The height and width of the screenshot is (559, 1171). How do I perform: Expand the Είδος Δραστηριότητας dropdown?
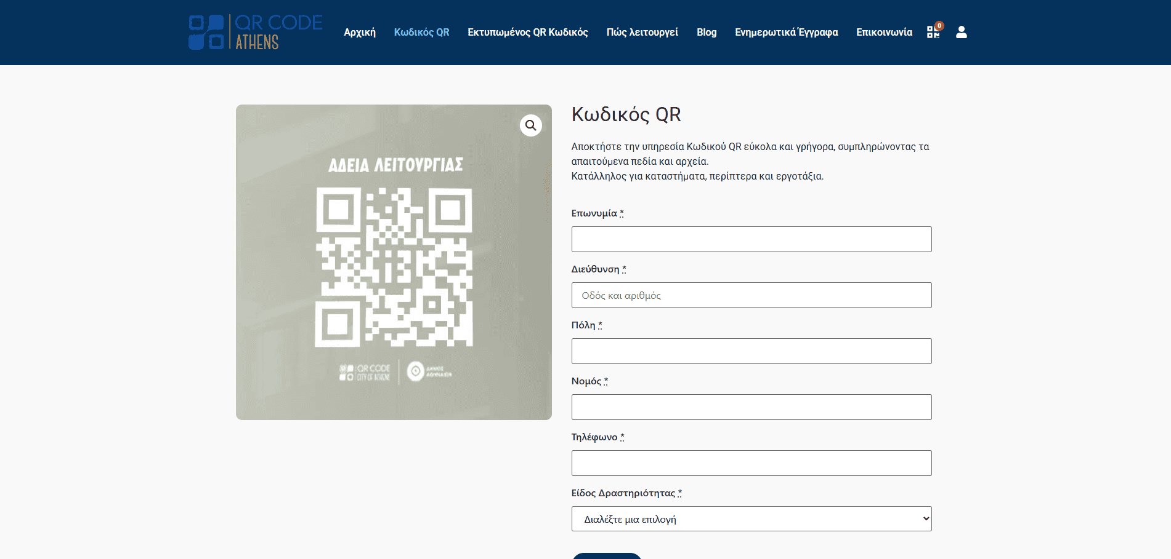pos(751,519)
